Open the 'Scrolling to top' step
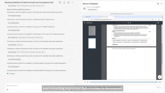 click(14, 30)
